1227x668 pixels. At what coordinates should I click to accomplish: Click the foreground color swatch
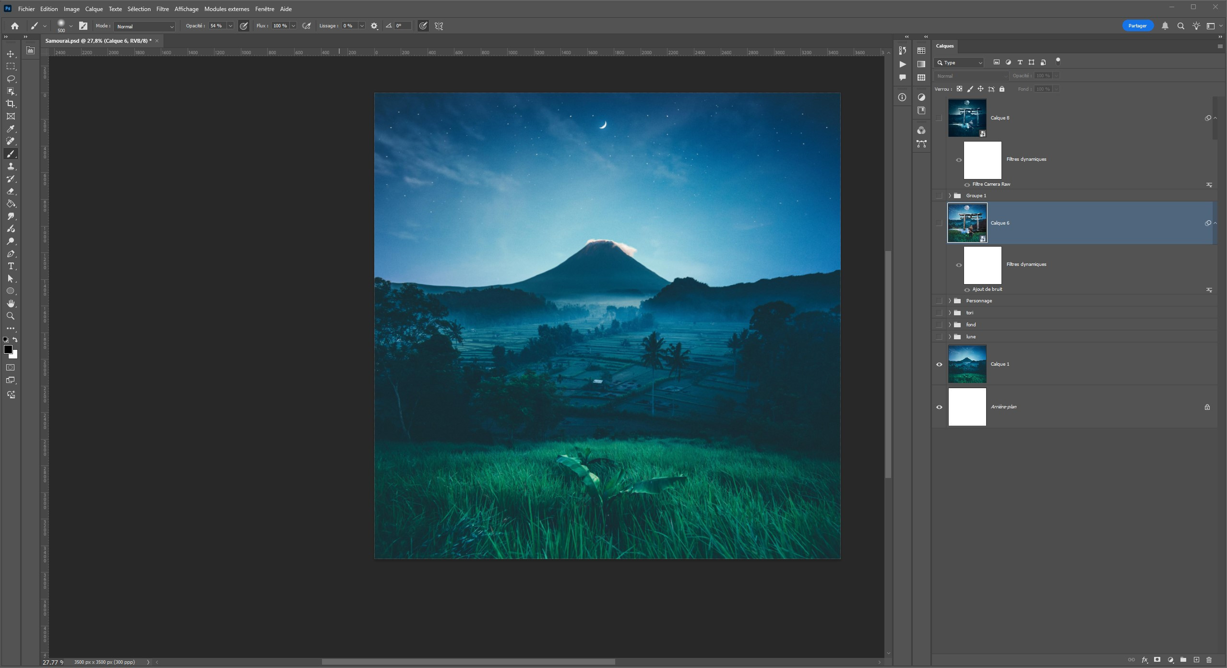click(8, 349)
